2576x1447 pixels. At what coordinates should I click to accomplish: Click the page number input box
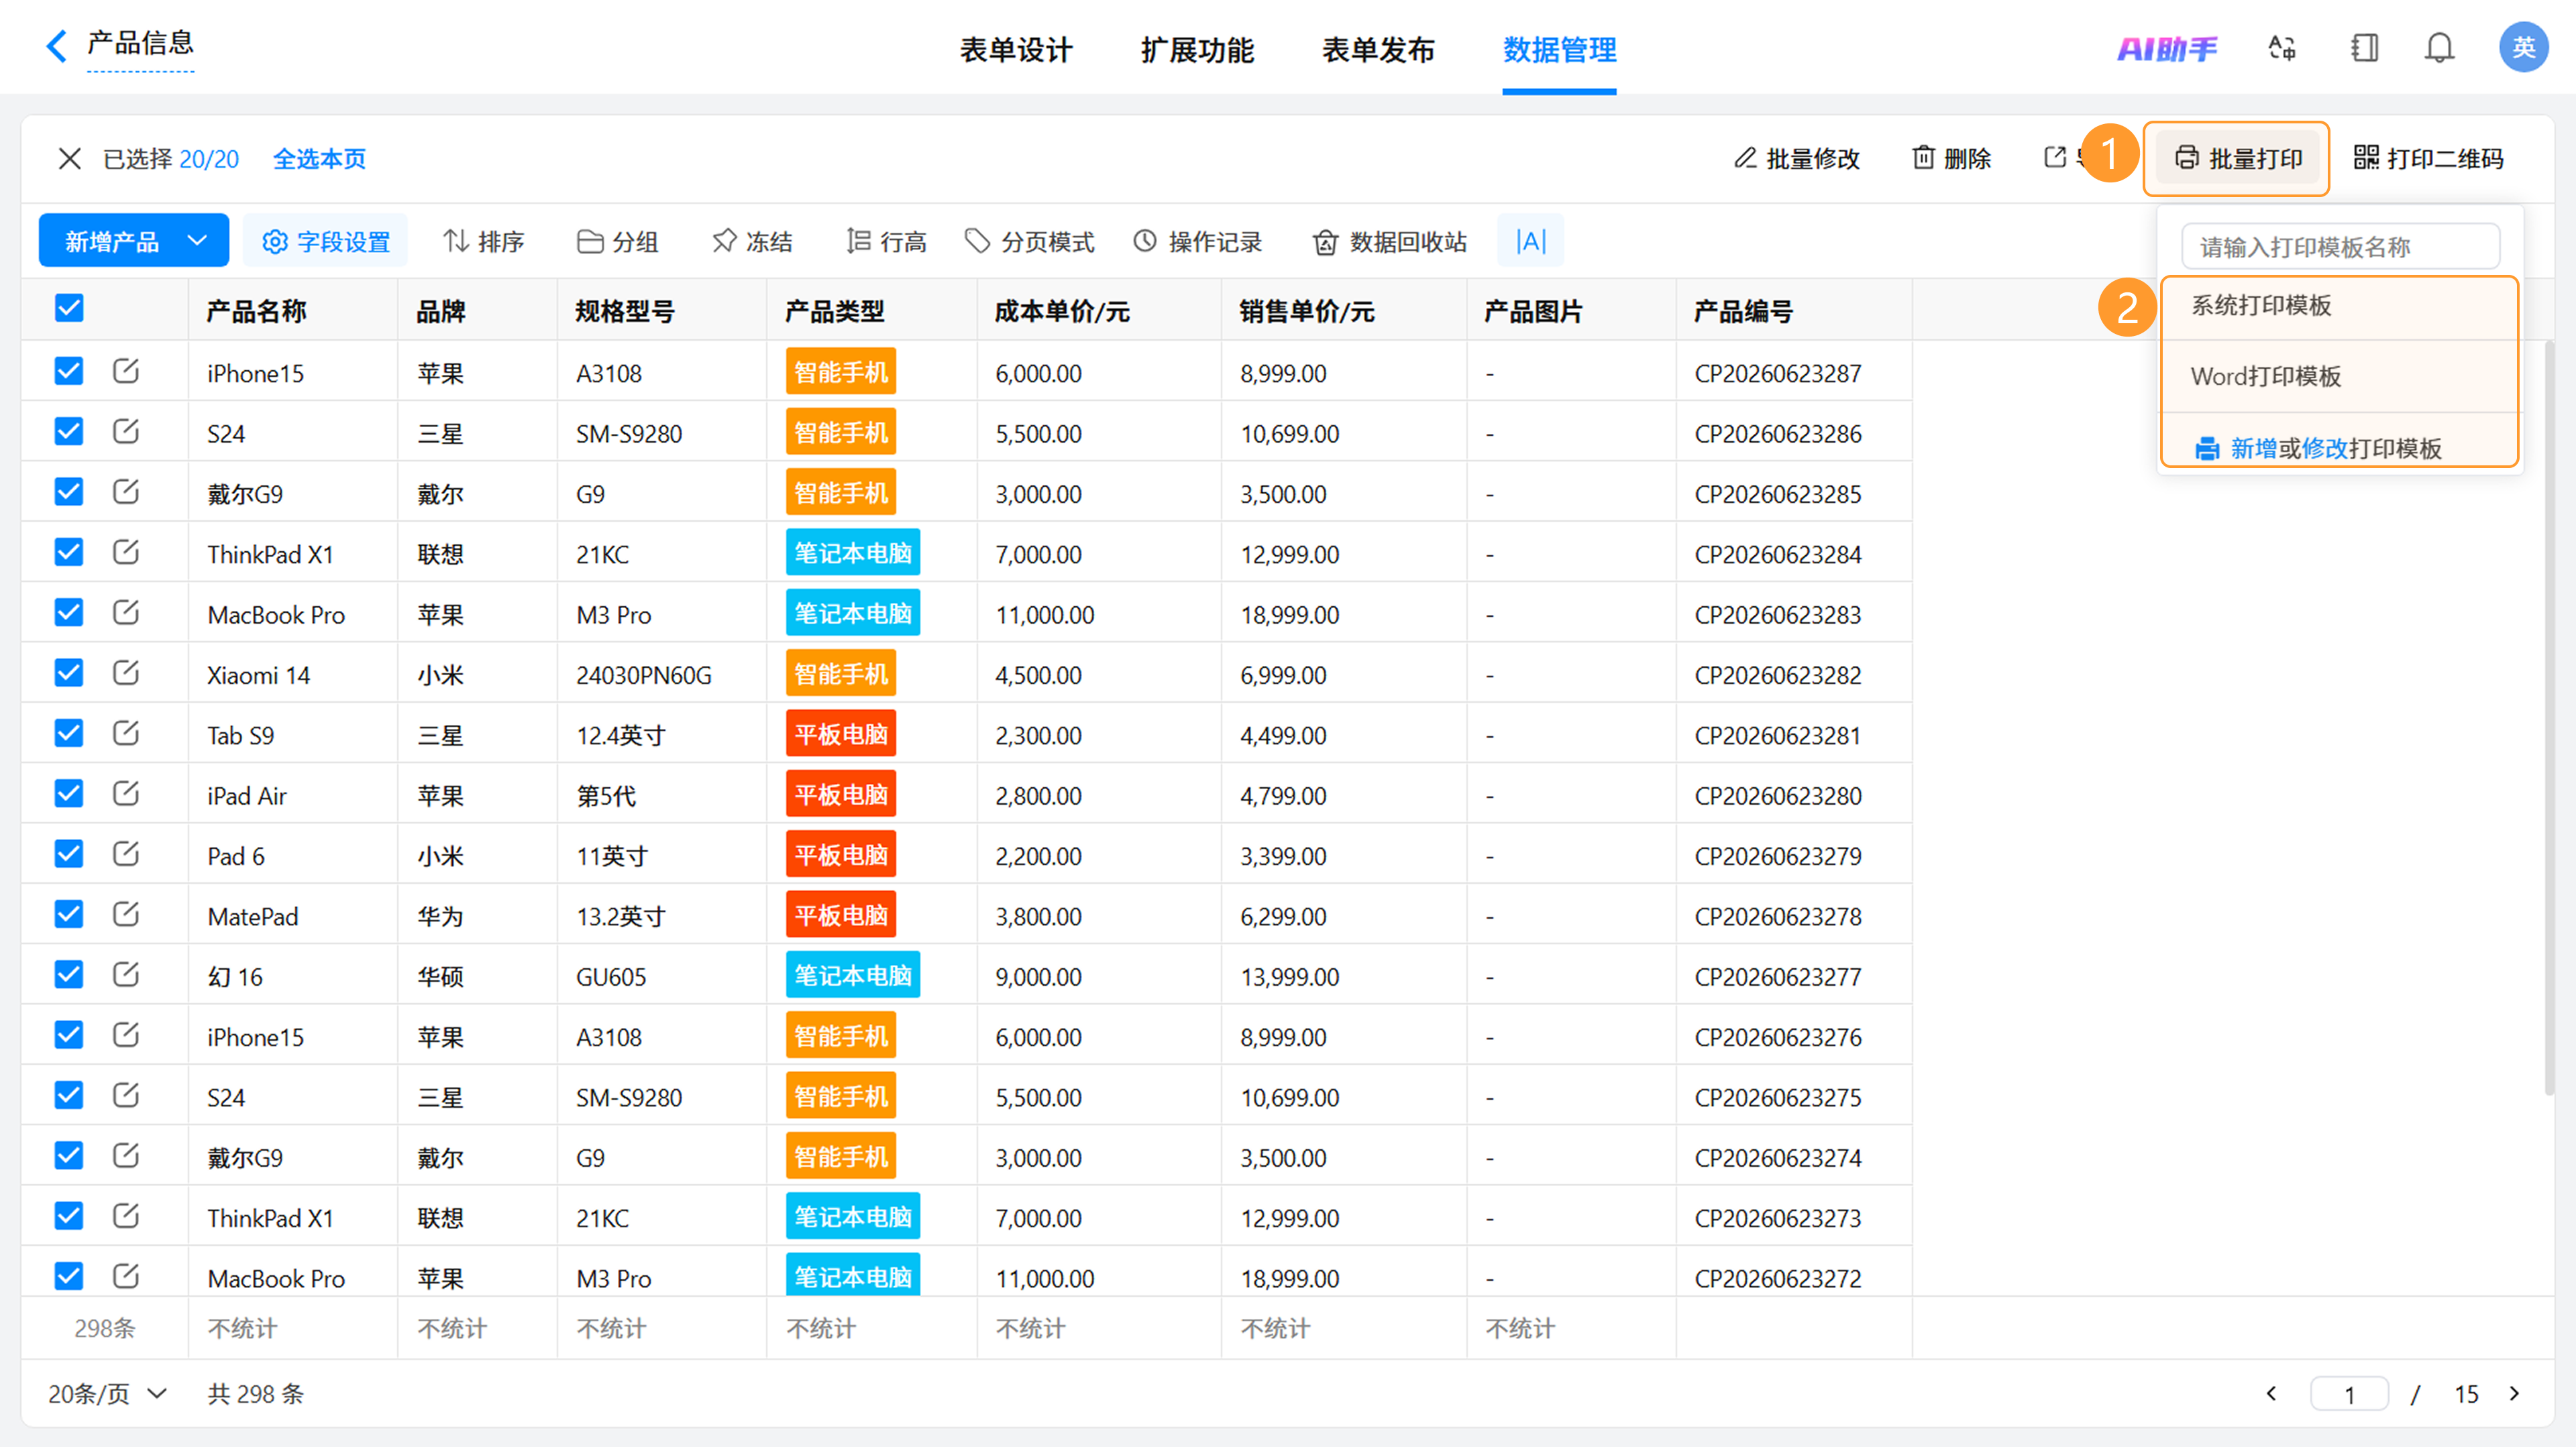[x=2349, y=1394]
